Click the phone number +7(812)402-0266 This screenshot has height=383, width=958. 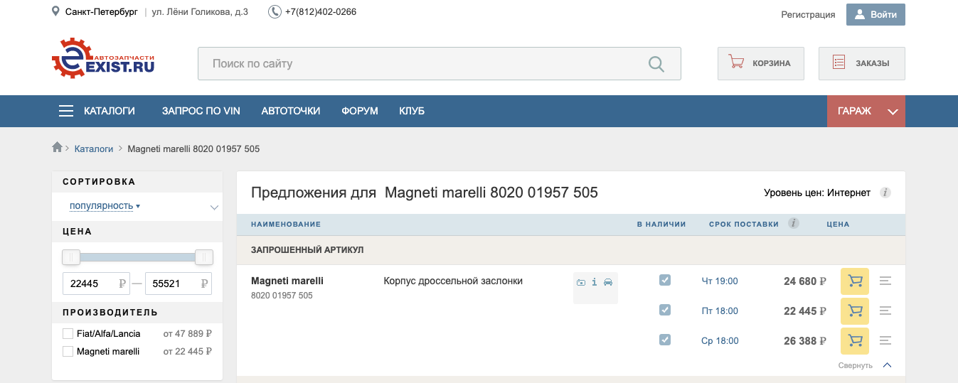pos(321,12)
